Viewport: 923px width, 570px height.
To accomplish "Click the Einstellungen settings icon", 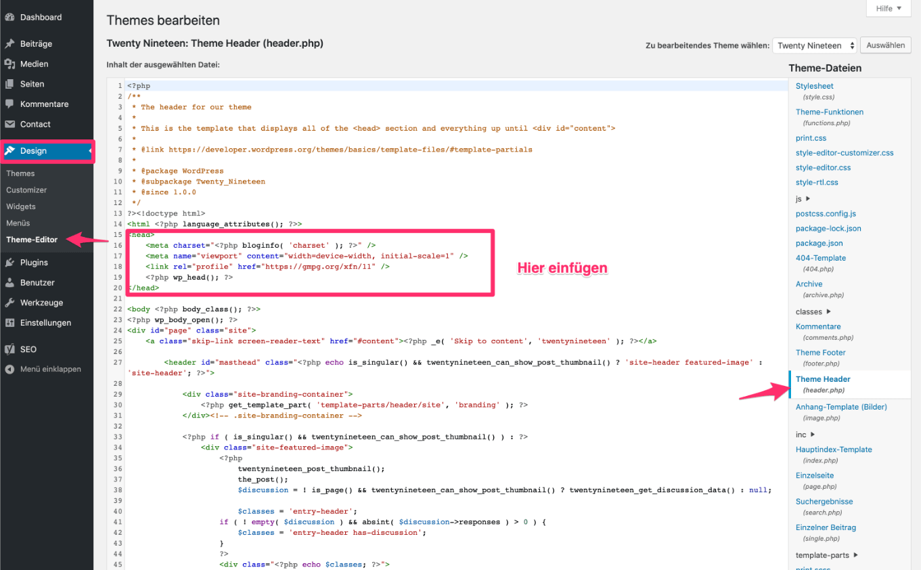I will pyautogui.click(x=9, y=323).
